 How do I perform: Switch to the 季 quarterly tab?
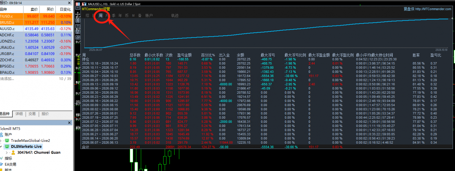[x=113, y=16]
